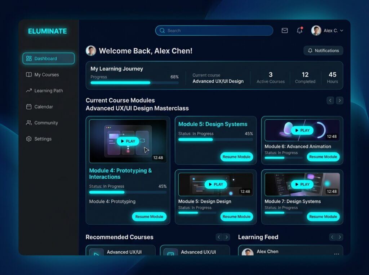Click the Settings gear icon in sidebar
This screenshot has width=369, height=275.
[29, 139]
